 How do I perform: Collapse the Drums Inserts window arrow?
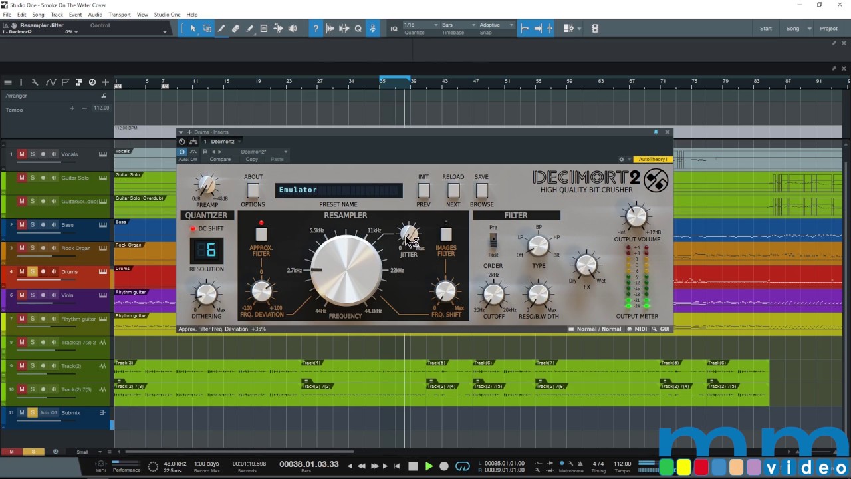(181, 132)
